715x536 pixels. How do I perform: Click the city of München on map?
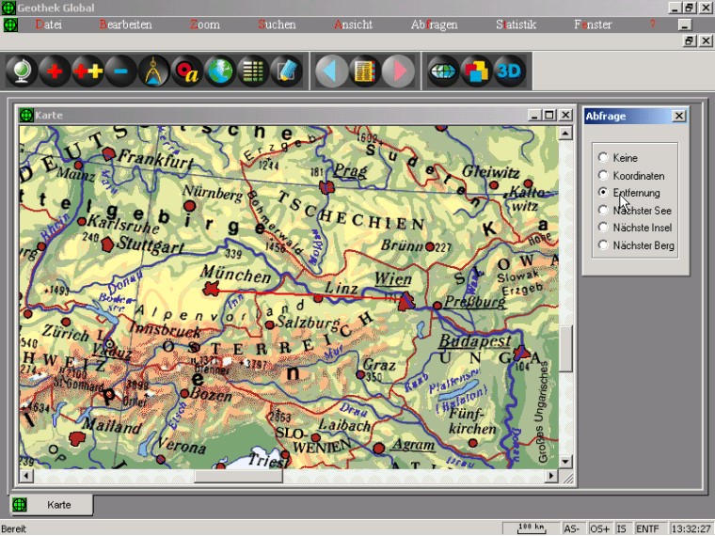(x=211, y=288)
